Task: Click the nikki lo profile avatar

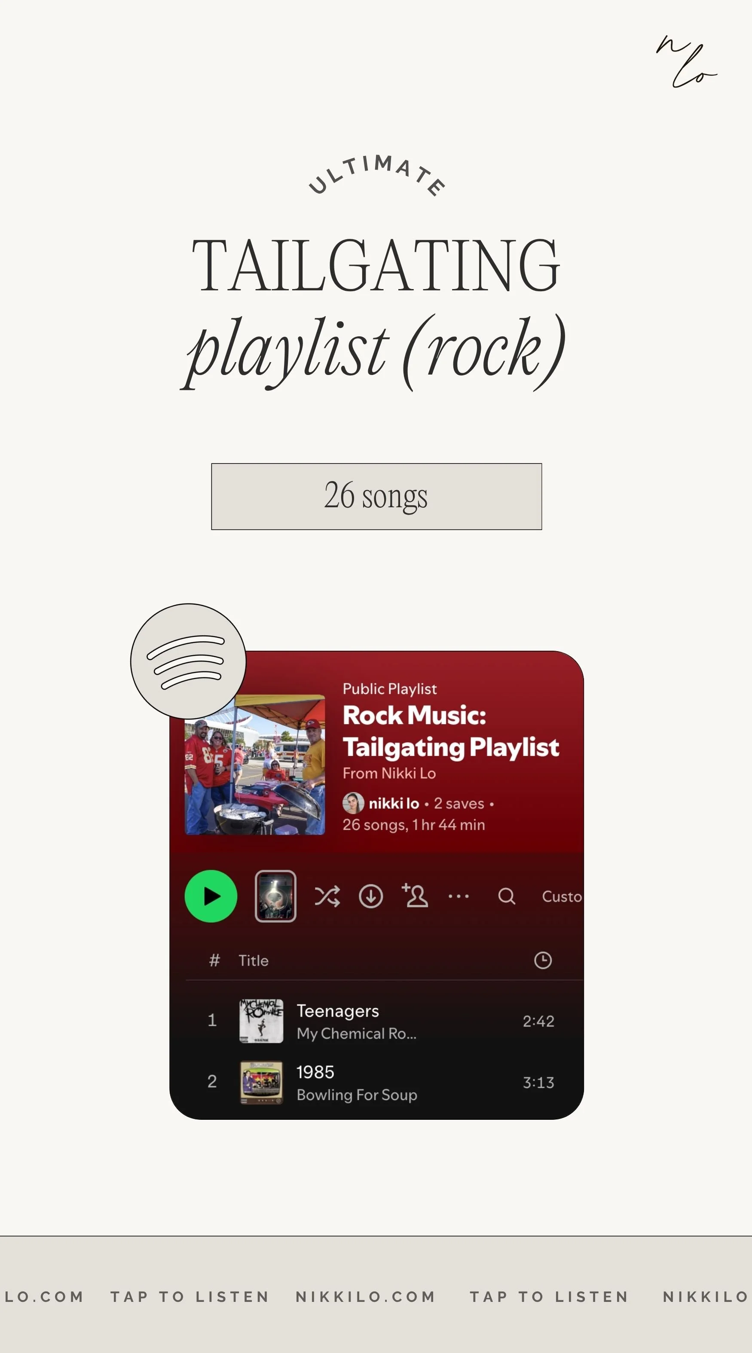Action: click(x=353, y=803)
